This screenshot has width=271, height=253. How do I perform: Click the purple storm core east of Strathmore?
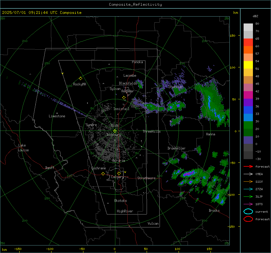[x=189, y=173]
